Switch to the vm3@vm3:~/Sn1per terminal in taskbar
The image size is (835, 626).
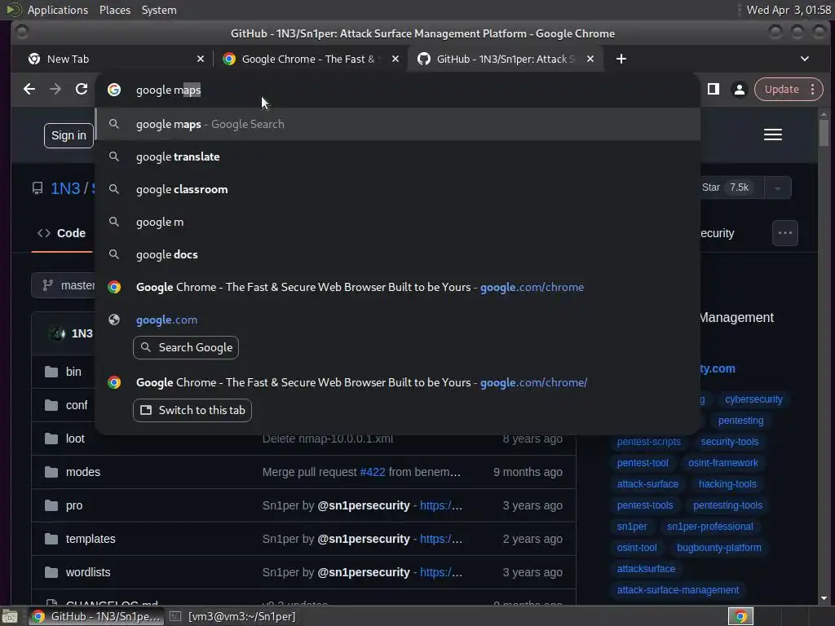tap(233, 616)
